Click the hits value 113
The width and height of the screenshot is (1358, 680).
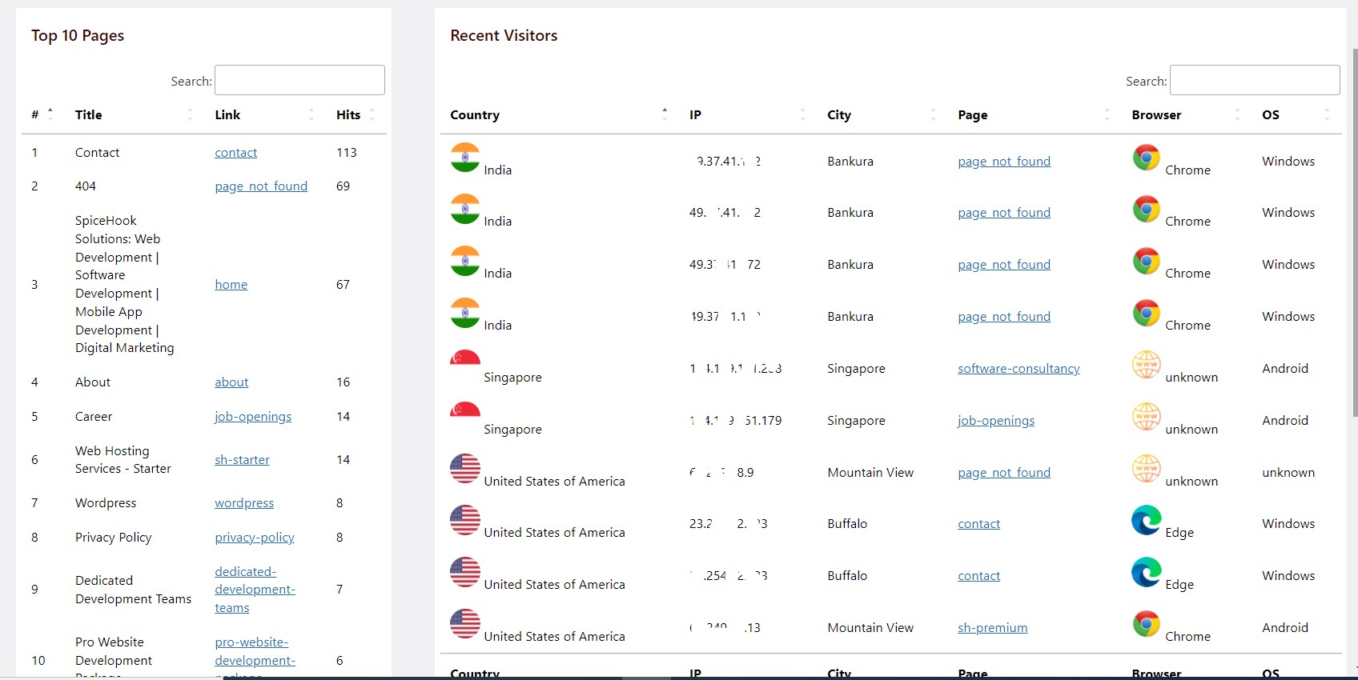(x=346, y=152)
